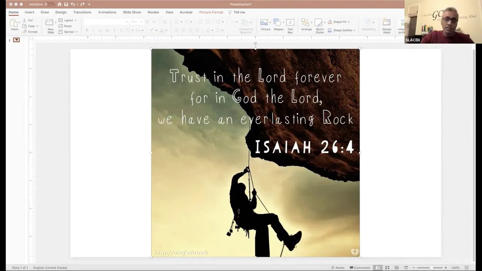Open the View tab
The image size is (482, 271).
click(169, 12)
